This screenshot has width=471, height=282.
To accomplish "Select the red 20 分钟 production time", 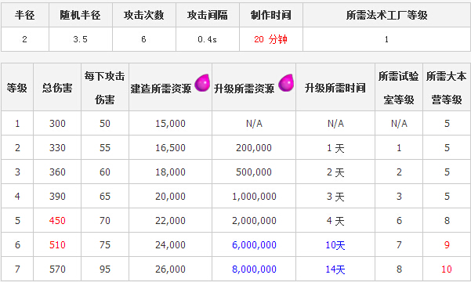I will [270, 39].
